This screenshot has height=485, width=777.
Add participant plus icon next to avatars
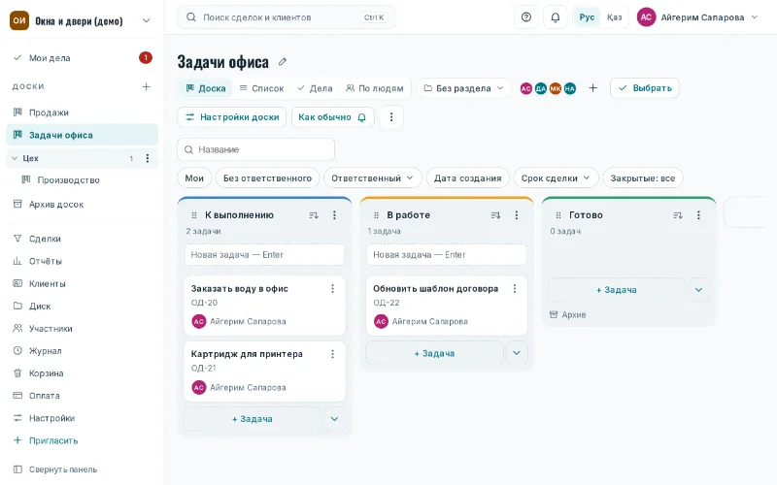[x=592, y=88]
